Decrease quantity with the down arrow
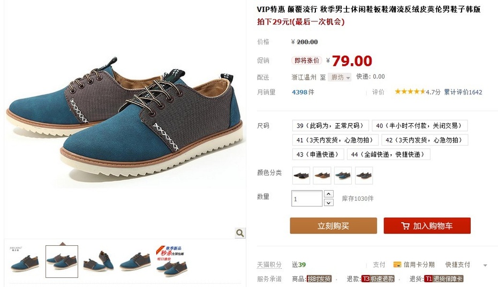The image size is (498, 287). pos(328,202)
